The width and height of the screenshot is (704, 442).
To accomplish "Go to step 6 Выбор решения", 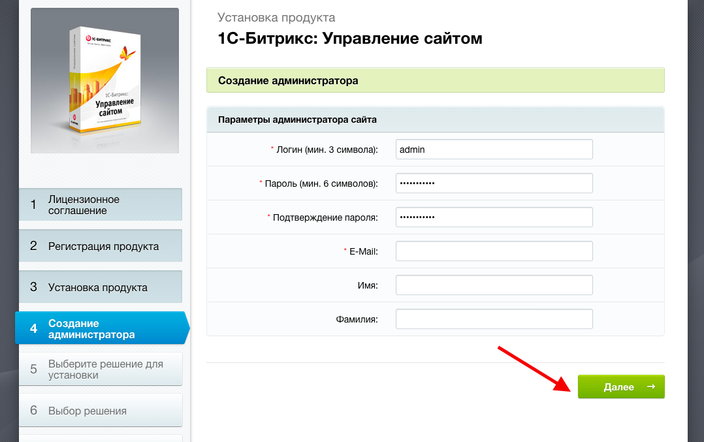I will click(101, 410).
